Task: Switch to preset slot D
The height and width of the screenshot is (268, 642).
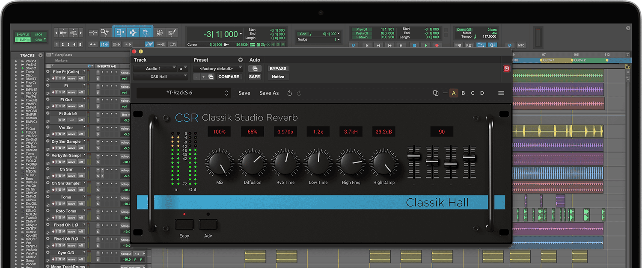Action: pyautogui.click(x=482, y=93)
